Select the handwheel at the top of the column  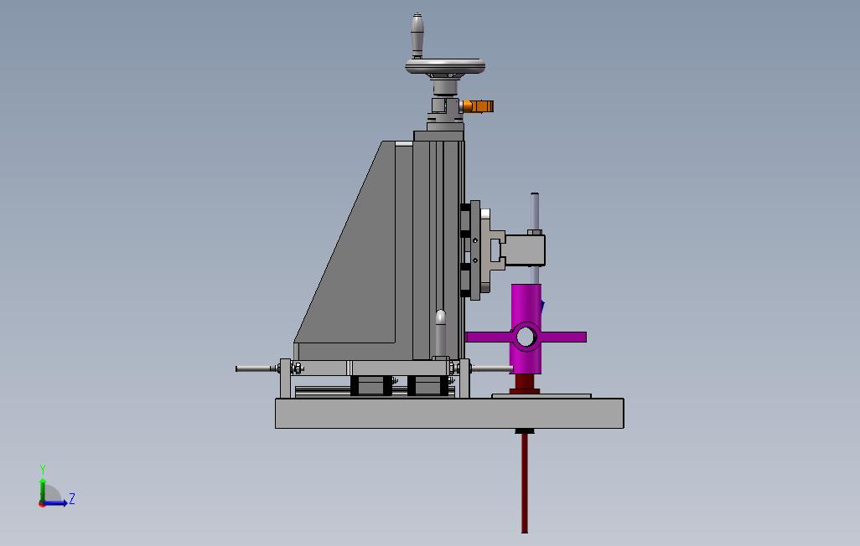pos(445,67)
